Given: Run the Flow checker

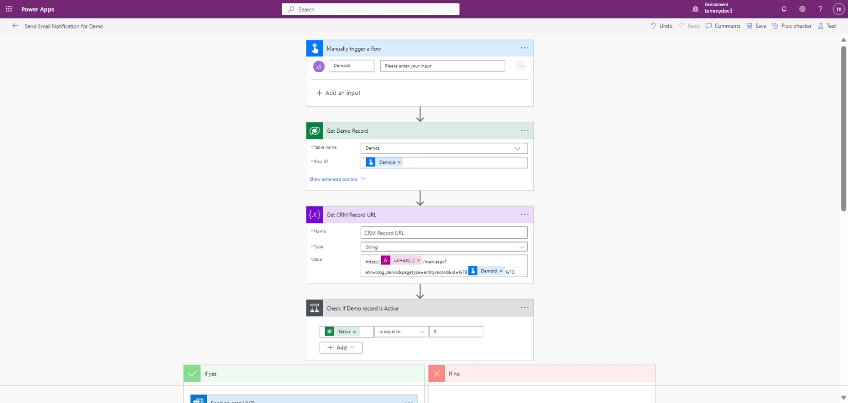Looking at the screenshot, I should point(792,26).
